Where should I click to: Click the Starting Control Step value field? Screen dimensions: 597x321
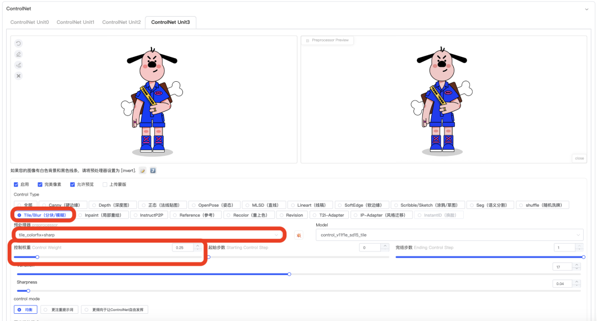370,248
